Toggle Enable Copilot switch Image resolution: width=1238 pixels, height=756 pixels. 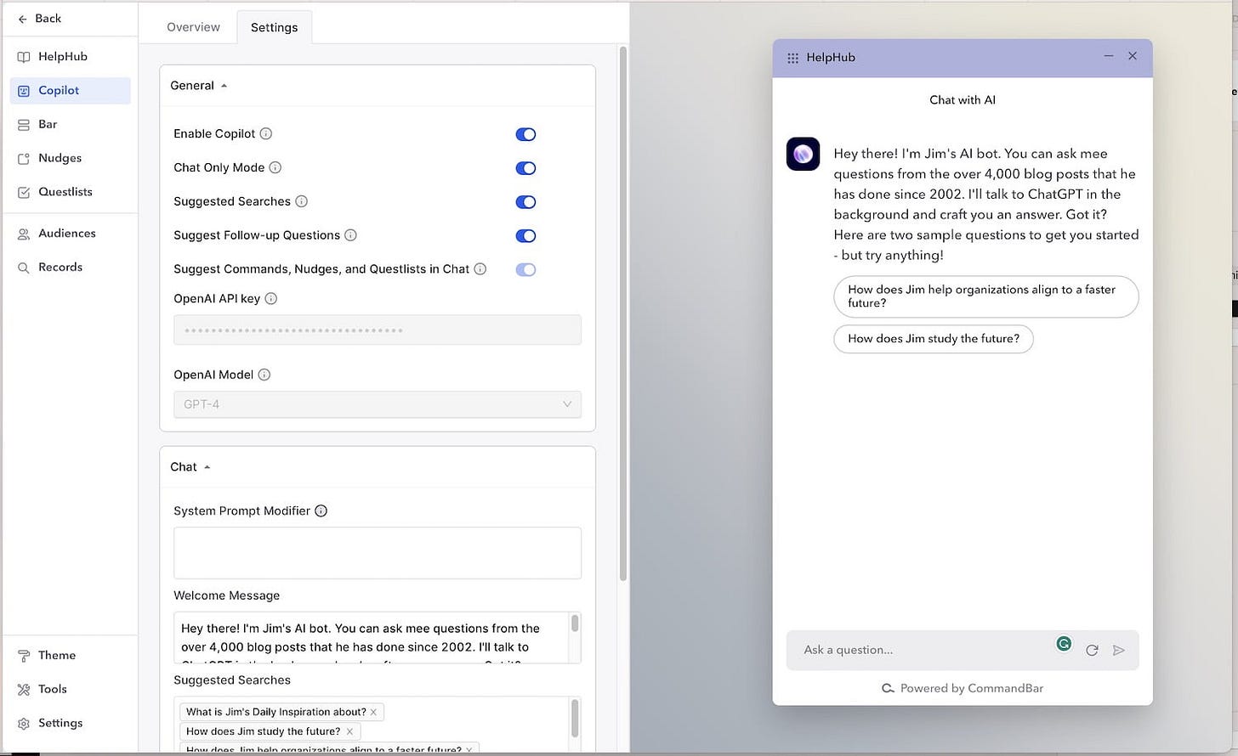525,134
